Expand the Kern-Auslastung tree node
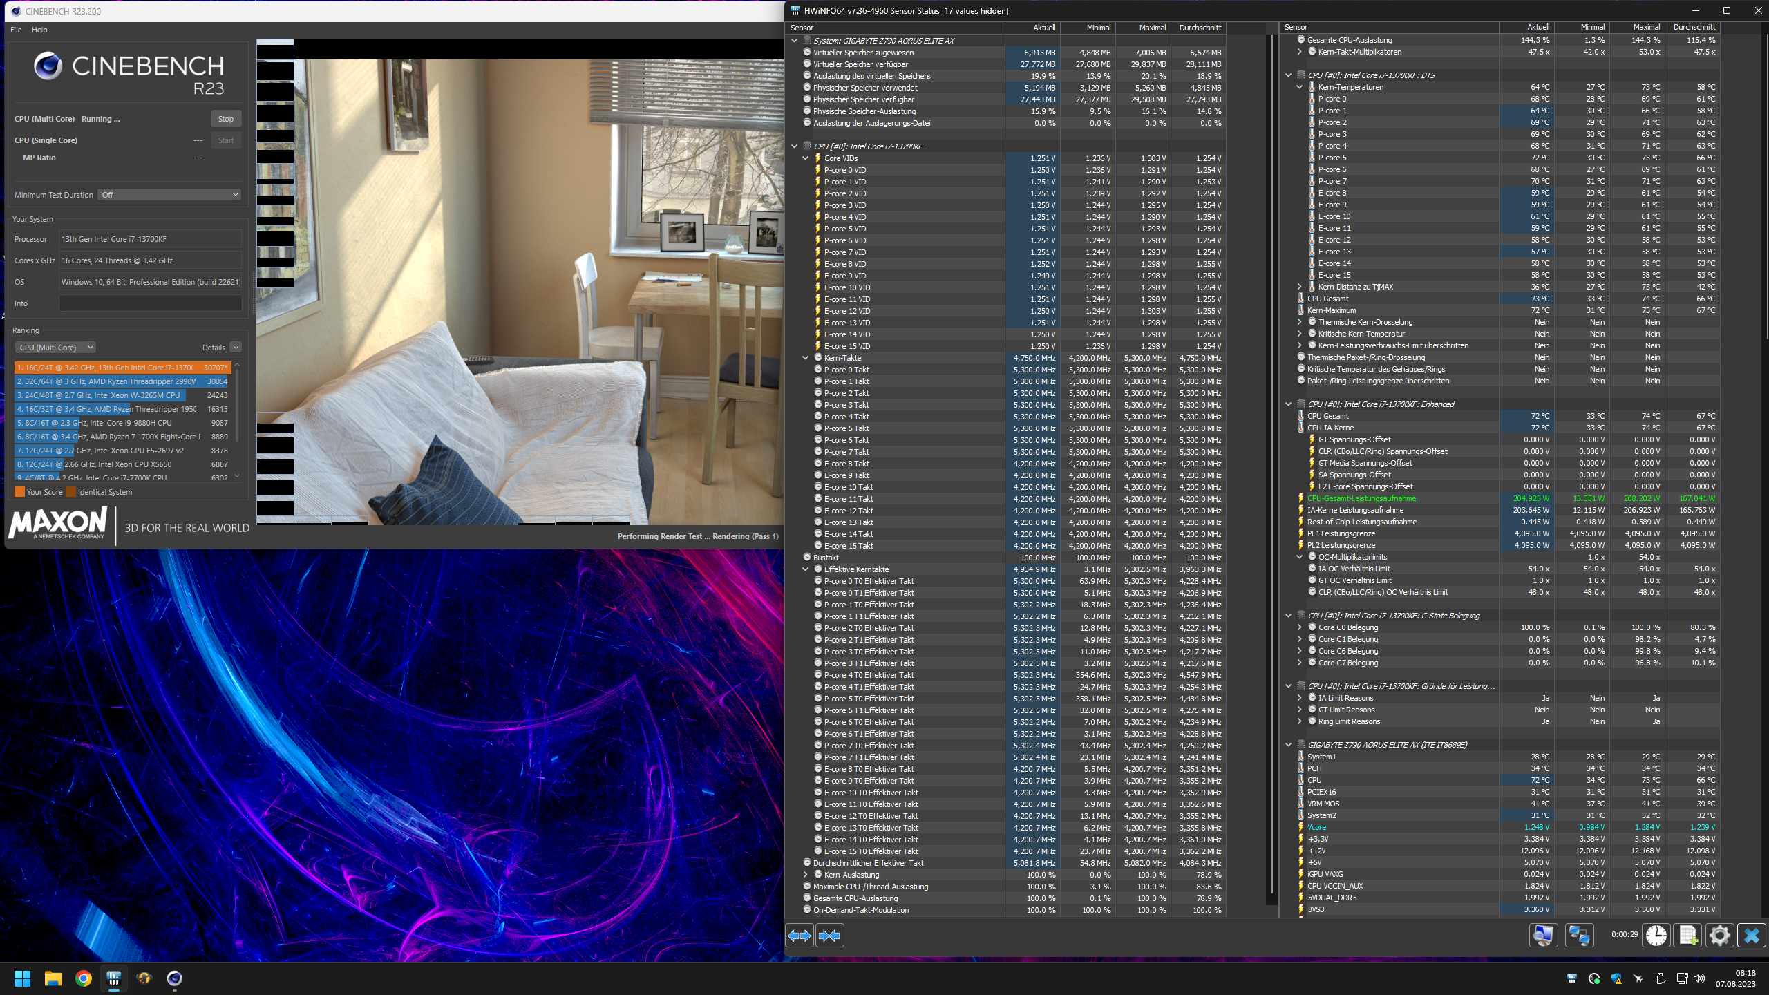This screenshot has height=995, width=1769. 806,875
